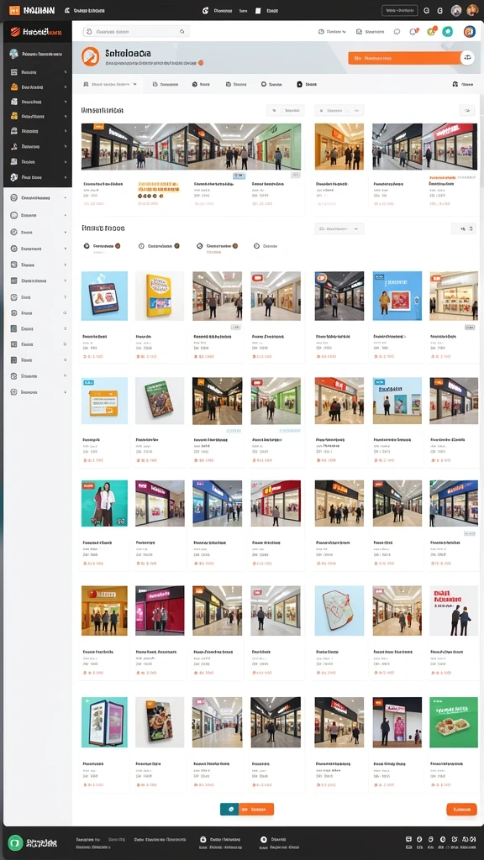Open the yellow book product thumbnail
484x860 pixels.
tap(160, 296)
